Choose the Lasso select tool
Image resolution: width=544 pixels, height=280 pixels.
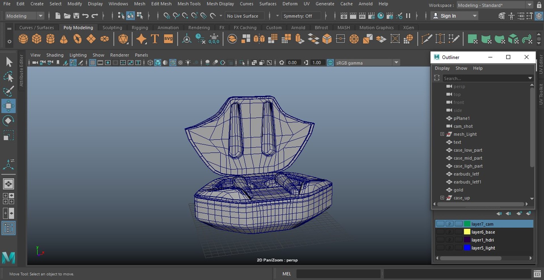8,77
